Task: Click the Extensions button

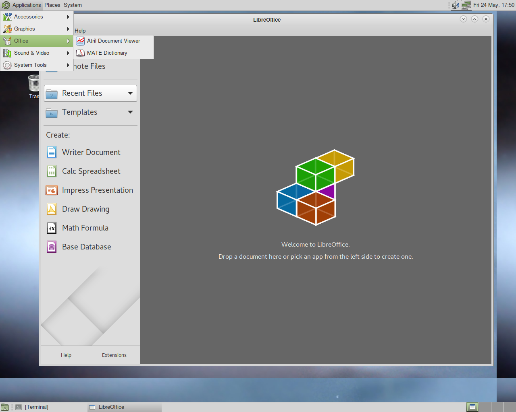Action: [x=114, y=355]
